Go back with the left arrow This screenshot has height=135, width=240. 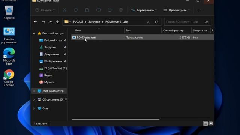[x=35, y=22]
